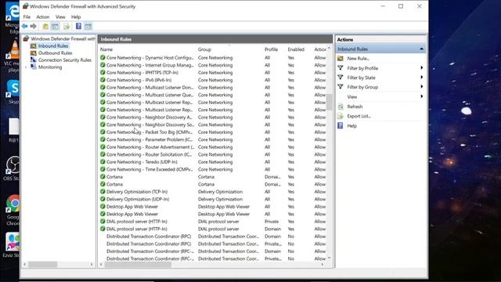Screen dimensions: 501x282
Task: Click the Back arrow toolbar icon
Action: click(x=24, y=26)
